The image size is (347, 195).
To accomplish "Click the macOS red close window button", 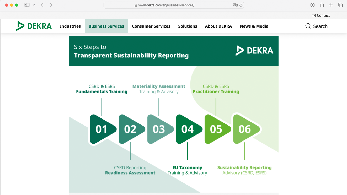I will (x=7, y=5).
